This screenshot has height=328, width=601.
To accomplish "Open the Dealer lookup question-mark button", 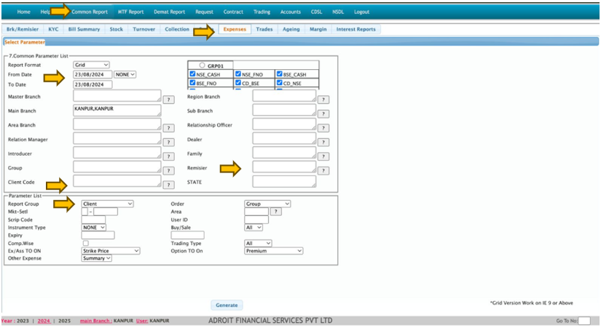I will (323, 142).
